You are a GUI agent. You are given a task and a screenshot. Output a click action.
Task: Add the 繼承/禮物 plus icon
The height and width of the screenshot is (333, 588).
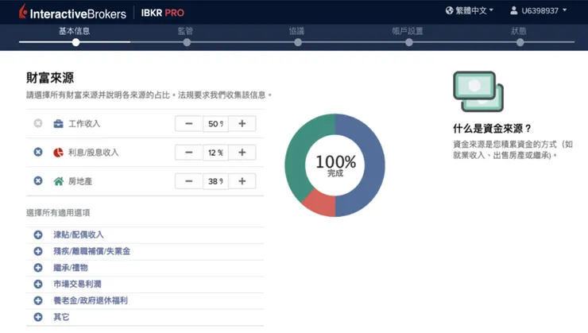click(38, 267)
